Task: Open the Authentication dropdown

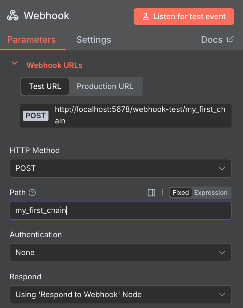Action: tap(121, 252)
